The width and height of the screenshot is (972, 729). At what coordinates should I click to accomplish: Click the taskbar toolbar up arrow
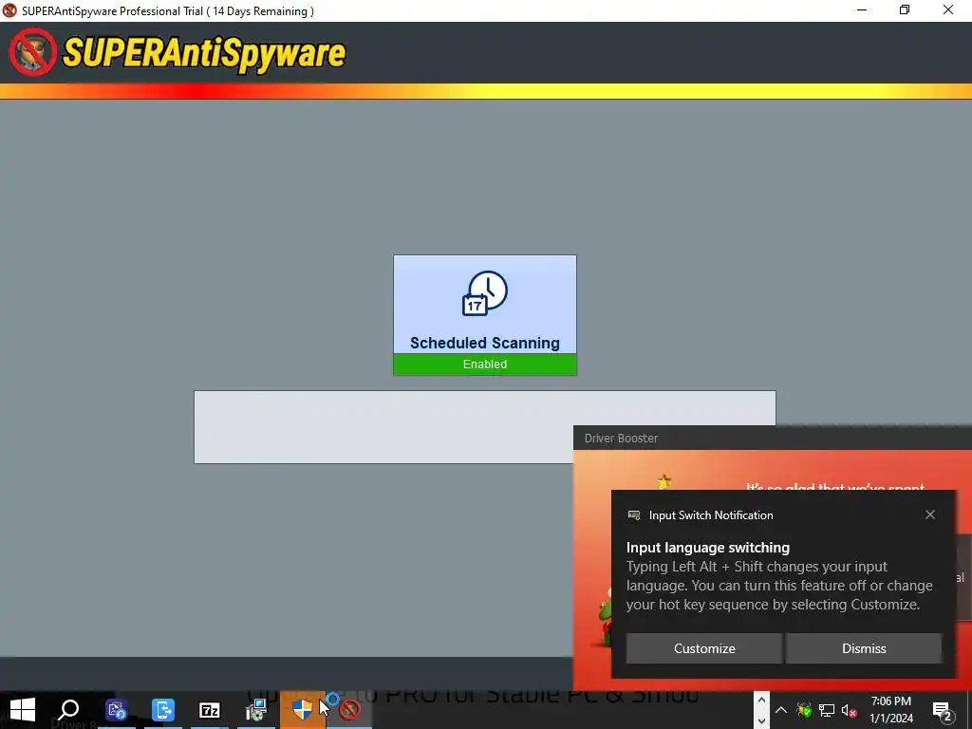click(x=762, y=700)
